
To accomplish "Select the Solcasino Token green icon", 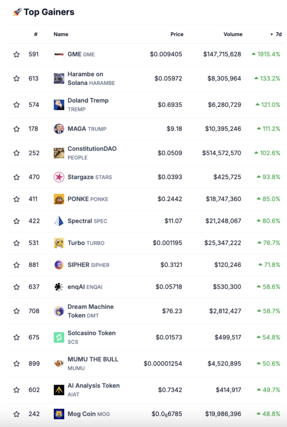I will tap(59, 338).
